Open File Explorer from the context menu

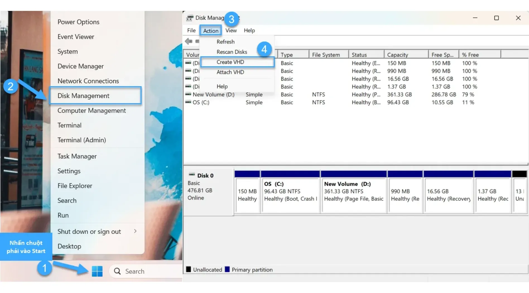pos(75,186)
